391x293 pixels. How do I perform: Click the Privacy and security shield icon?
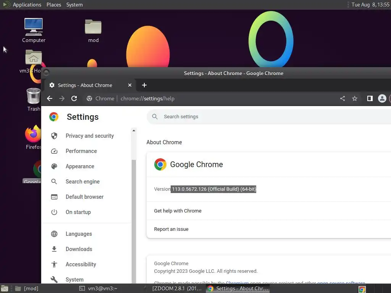(x=54, y=136)
